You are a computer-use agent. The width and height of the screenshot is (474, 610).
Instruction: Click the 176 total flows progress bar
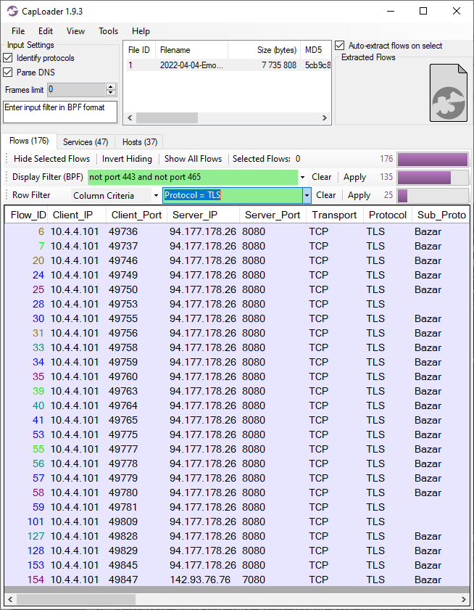433,159
